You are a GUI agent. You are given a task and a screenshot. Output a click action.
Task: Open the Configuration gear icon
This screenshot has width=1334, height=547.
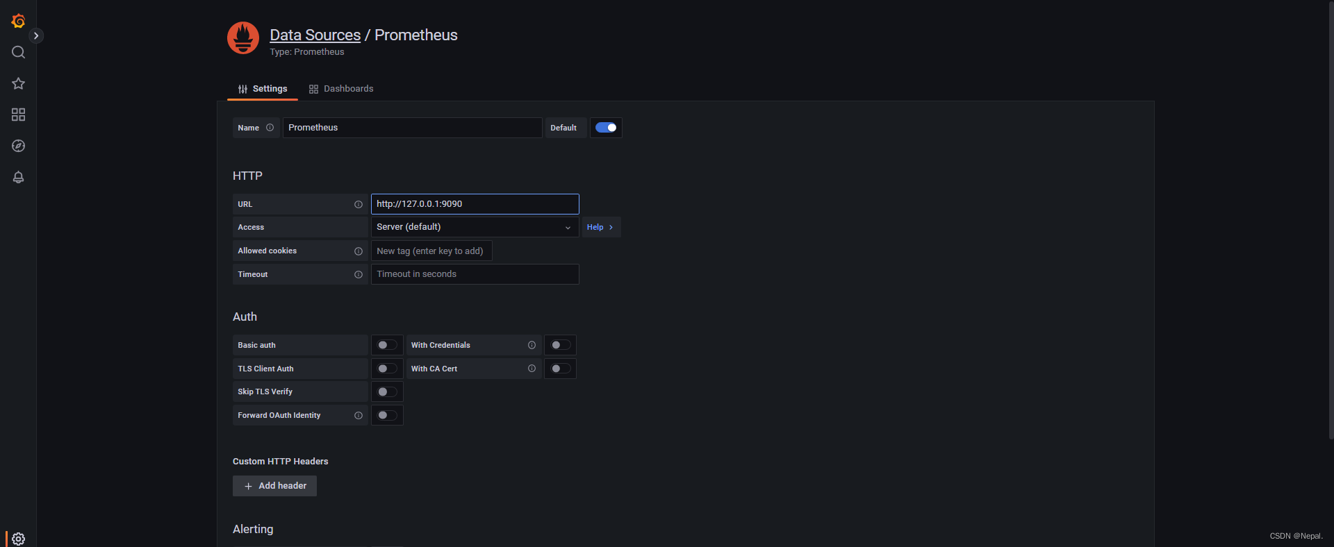(18, 539)
